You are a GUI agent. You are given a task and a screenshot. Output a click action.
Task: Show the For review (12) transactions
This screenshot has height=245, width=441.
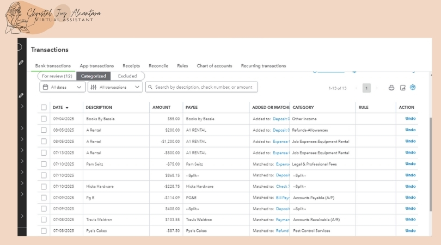tap(57, 76)
